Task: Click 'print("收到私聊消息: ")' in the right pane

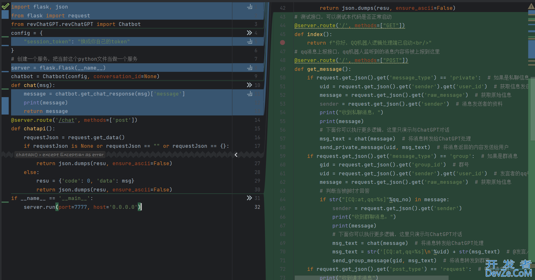Action: (351, 112)
